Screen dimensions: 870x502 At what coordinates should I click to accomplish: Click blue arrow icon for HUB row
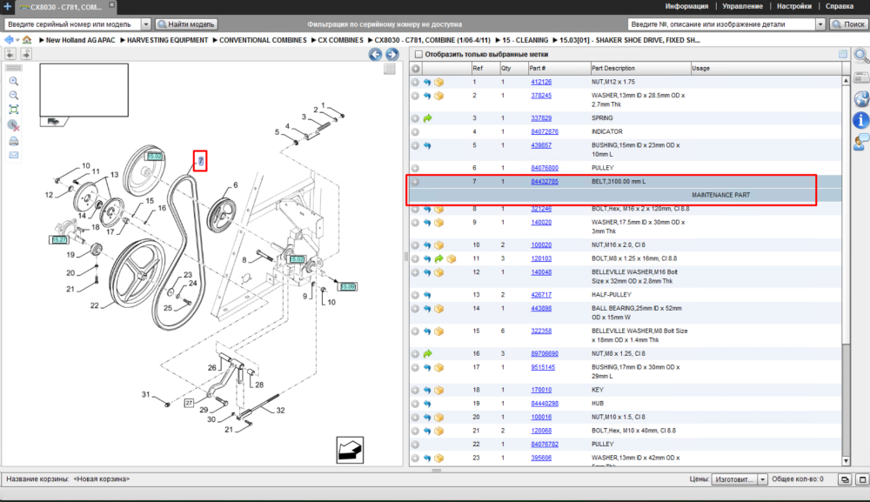[x=427, y=404]
